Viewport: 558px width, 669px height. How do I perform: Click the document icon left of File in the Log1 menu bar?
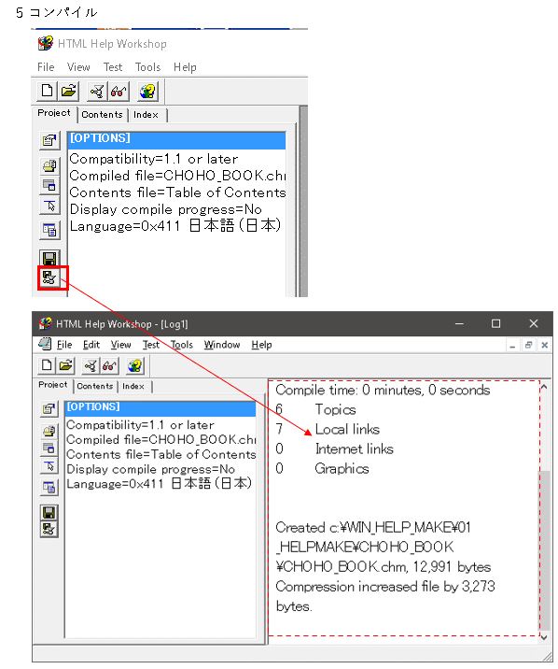pos(45,344)
